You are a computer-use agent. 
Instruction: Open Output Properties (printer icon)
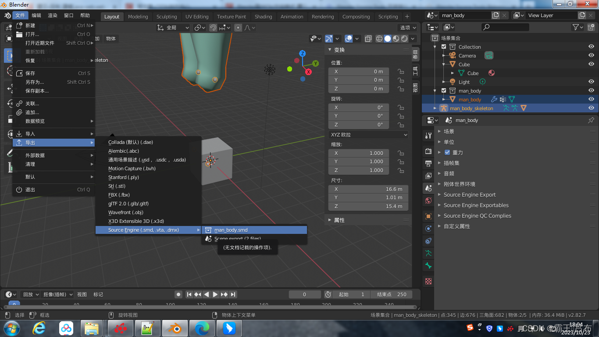coord(428,163)
